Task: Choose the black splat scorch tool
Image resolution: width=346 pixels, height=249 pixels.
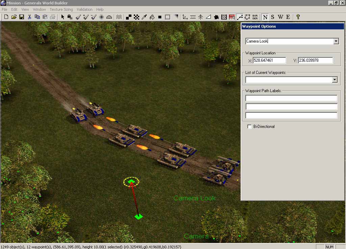Action: [x=216, y=17]
